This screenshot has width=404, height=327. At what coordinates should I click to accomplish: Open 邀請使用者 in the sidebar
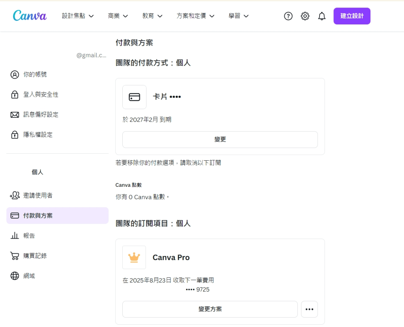coord(37,195)
